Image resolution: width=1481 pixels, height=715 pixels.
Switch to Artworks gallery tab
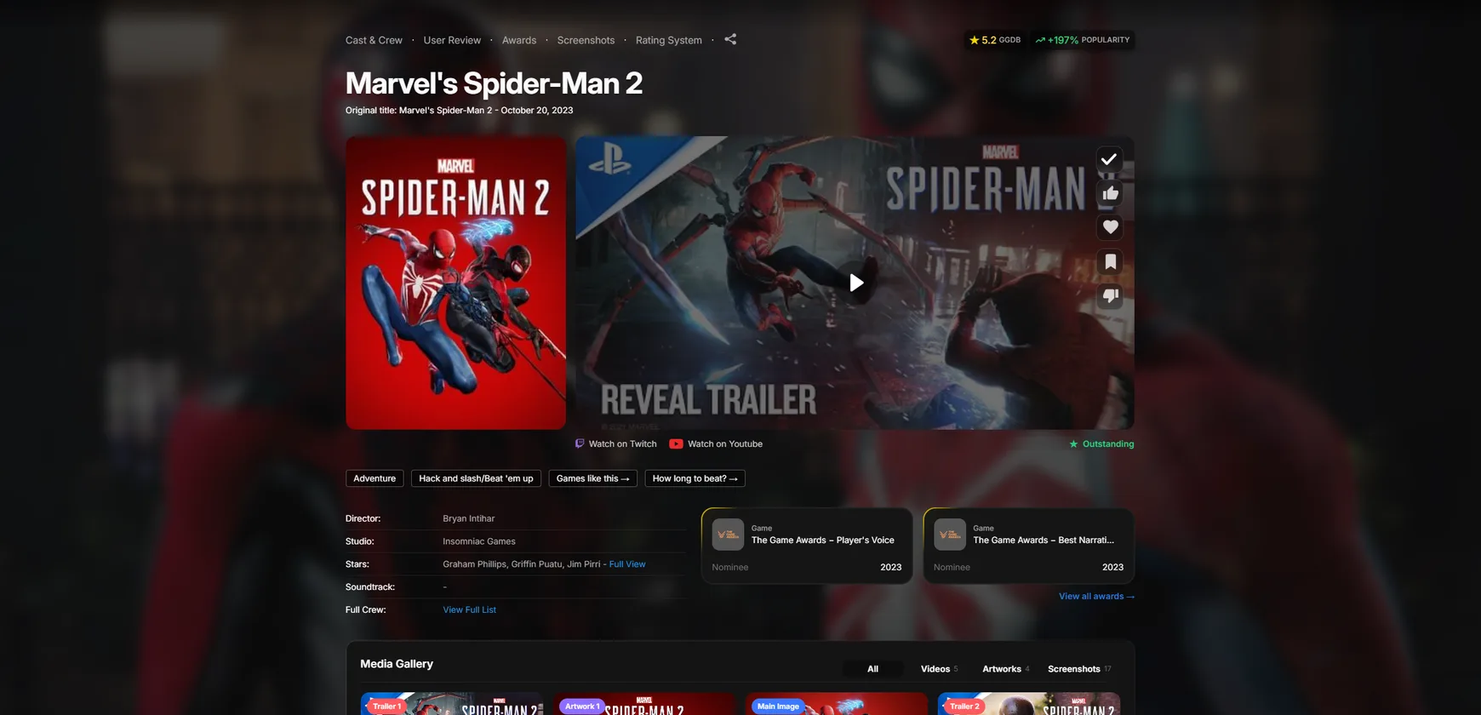(1005, 669)
